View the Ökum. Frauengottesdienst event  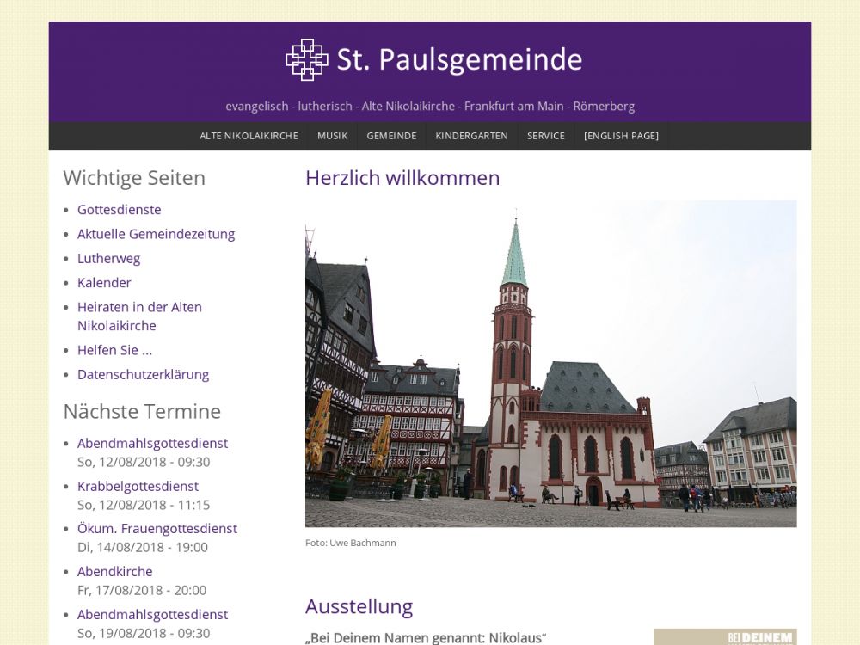[x=157, y=528]
